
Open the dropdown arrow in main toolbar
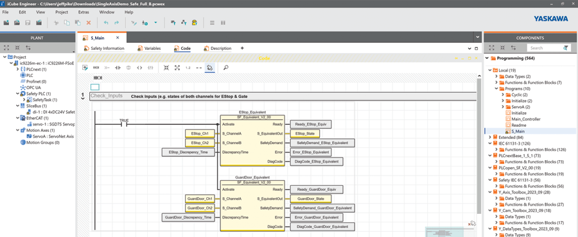[x=155, y=22]
